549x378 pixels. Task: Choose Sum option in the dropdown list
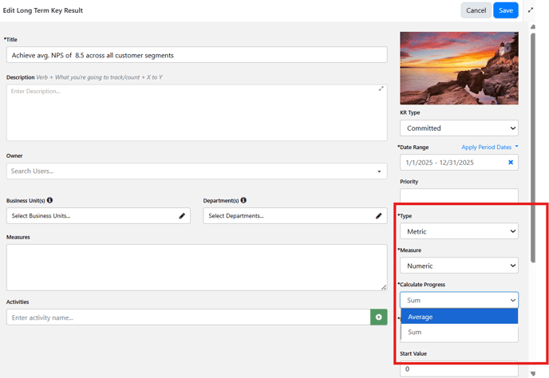pos(460,333)
